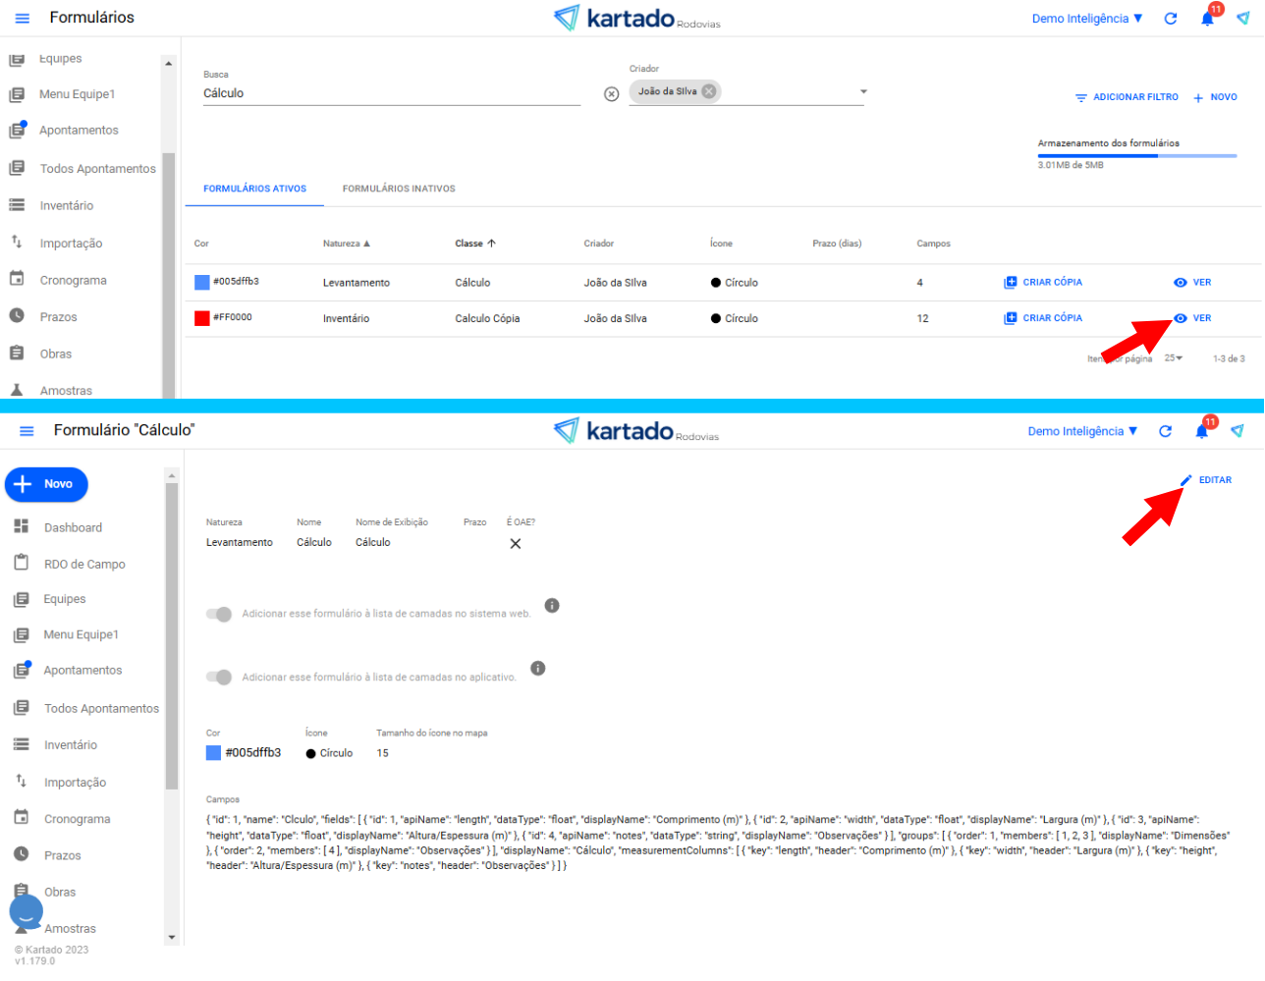Click the refresh icon in lower header

[x=1165, y=431]
